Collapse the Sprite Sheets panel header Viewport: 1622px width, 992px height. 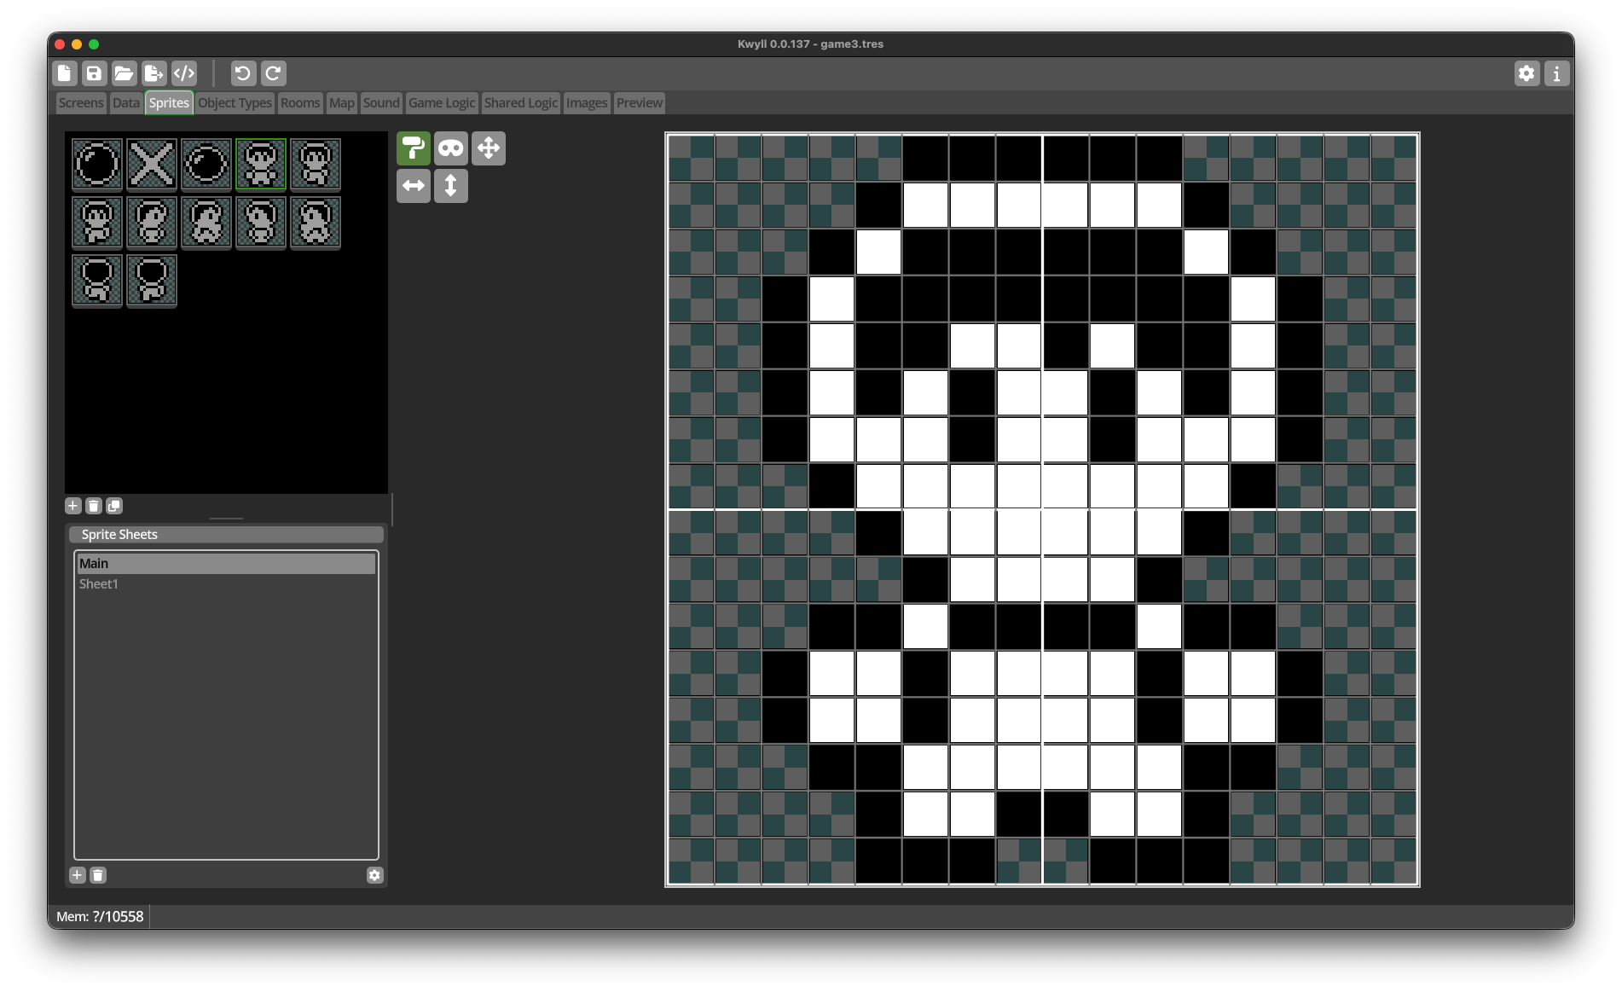coord(226,535)
